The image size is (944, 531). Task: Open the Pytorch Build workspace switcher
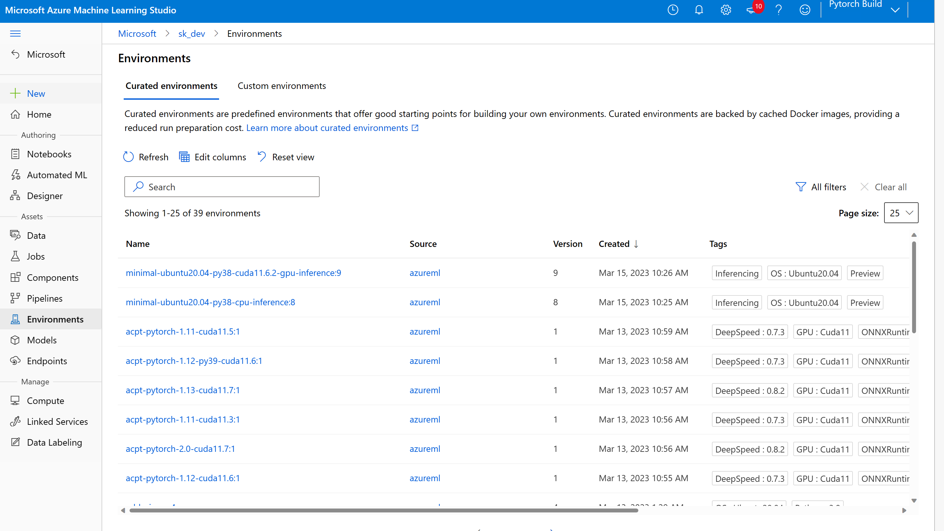click(895, 10)
